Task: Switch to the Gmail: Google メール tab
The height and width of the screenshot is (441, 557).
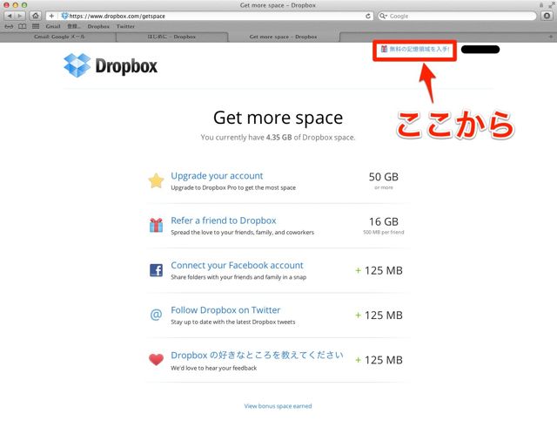Action: click(x=59, y=37)
